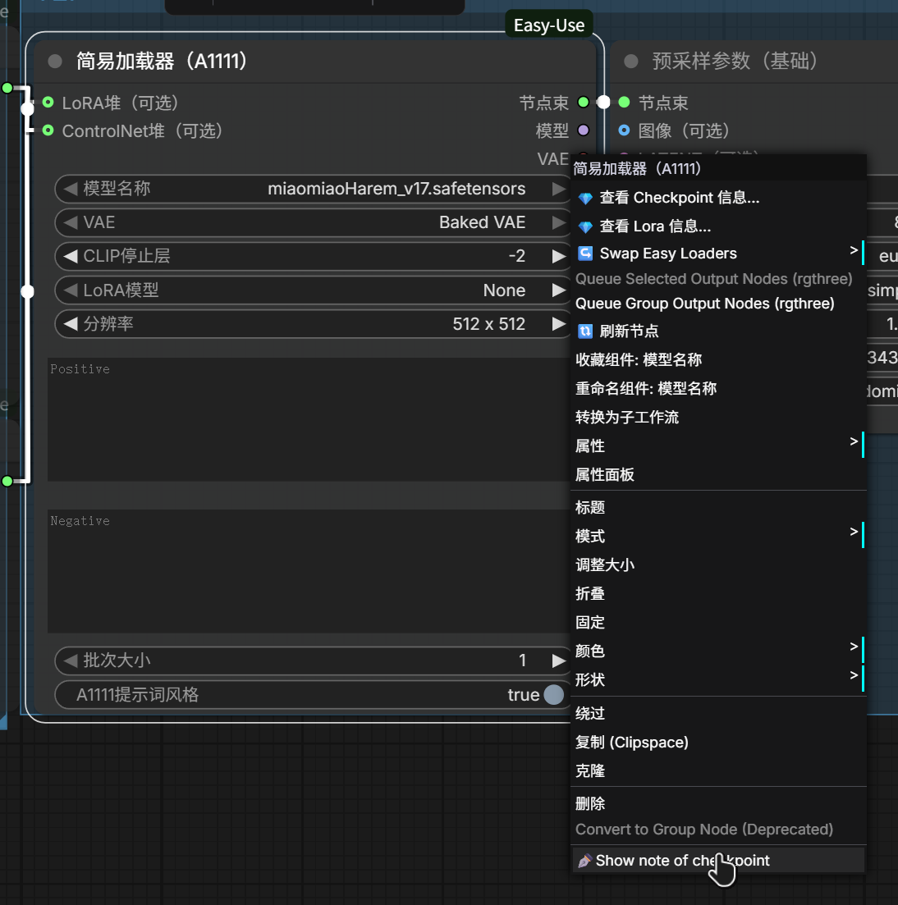Click Show note of checkpoint entry
Screen dimensions: 898x905
(x=717, y=861)
